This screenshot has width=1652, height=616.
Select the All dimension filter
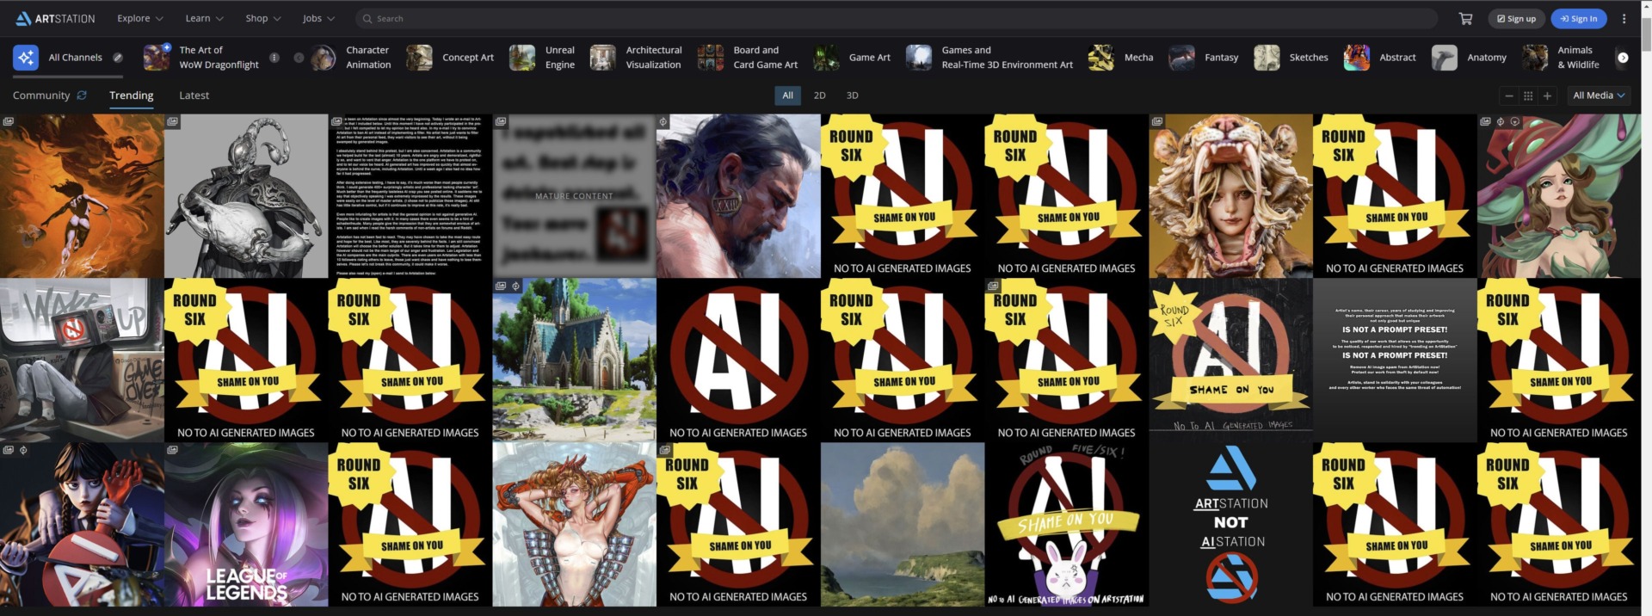787,95
